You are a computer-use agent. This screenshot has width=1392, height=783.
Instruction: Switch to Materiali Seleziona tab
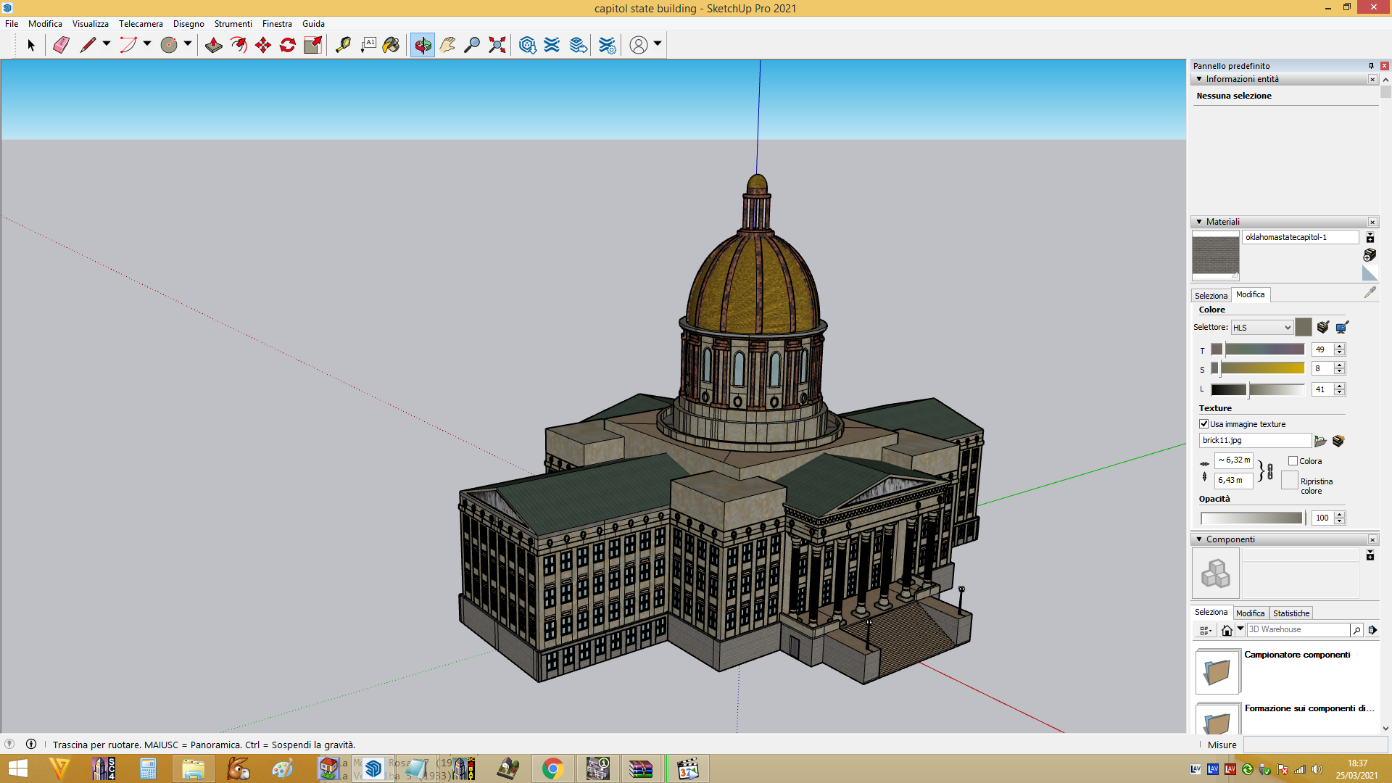[1211, 296]
